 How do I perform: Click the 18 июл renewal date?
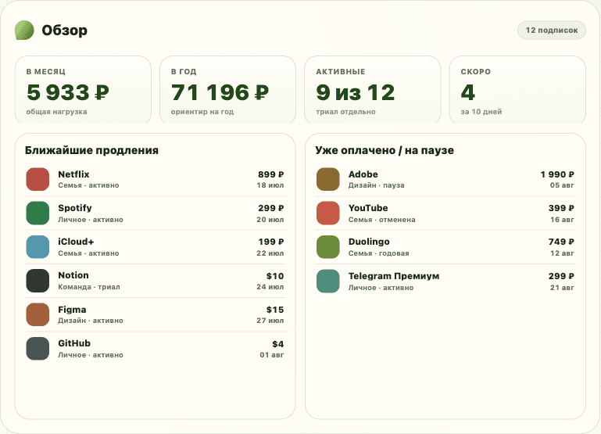270,185
